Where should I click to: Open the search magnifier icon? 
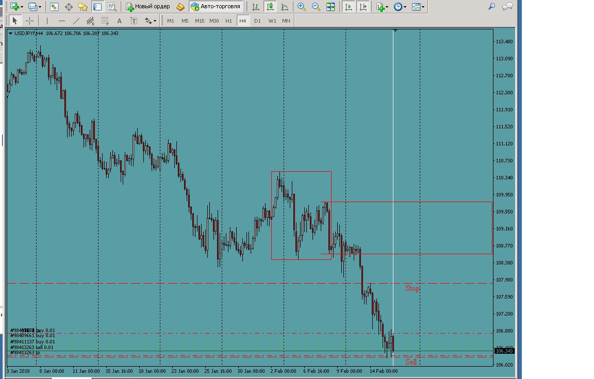(492, 6)
